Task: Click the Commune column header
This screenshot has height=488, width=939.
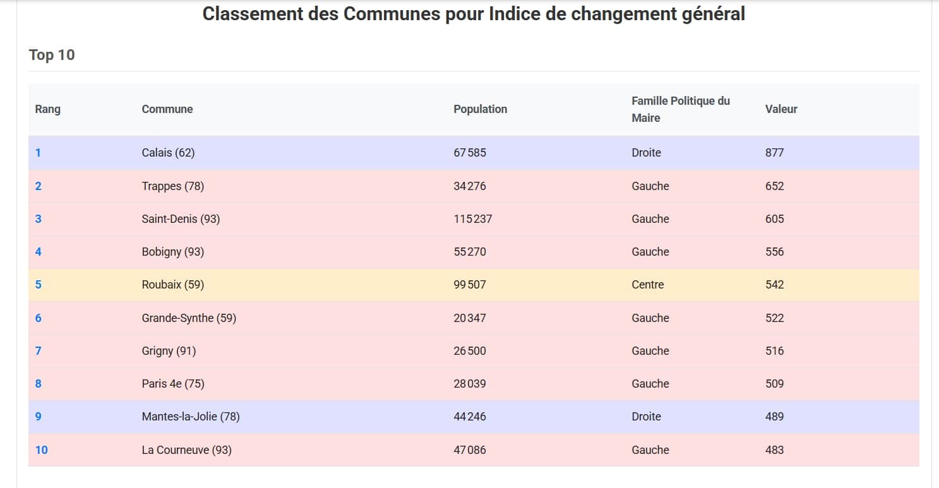Action: [x=167, y=109]
